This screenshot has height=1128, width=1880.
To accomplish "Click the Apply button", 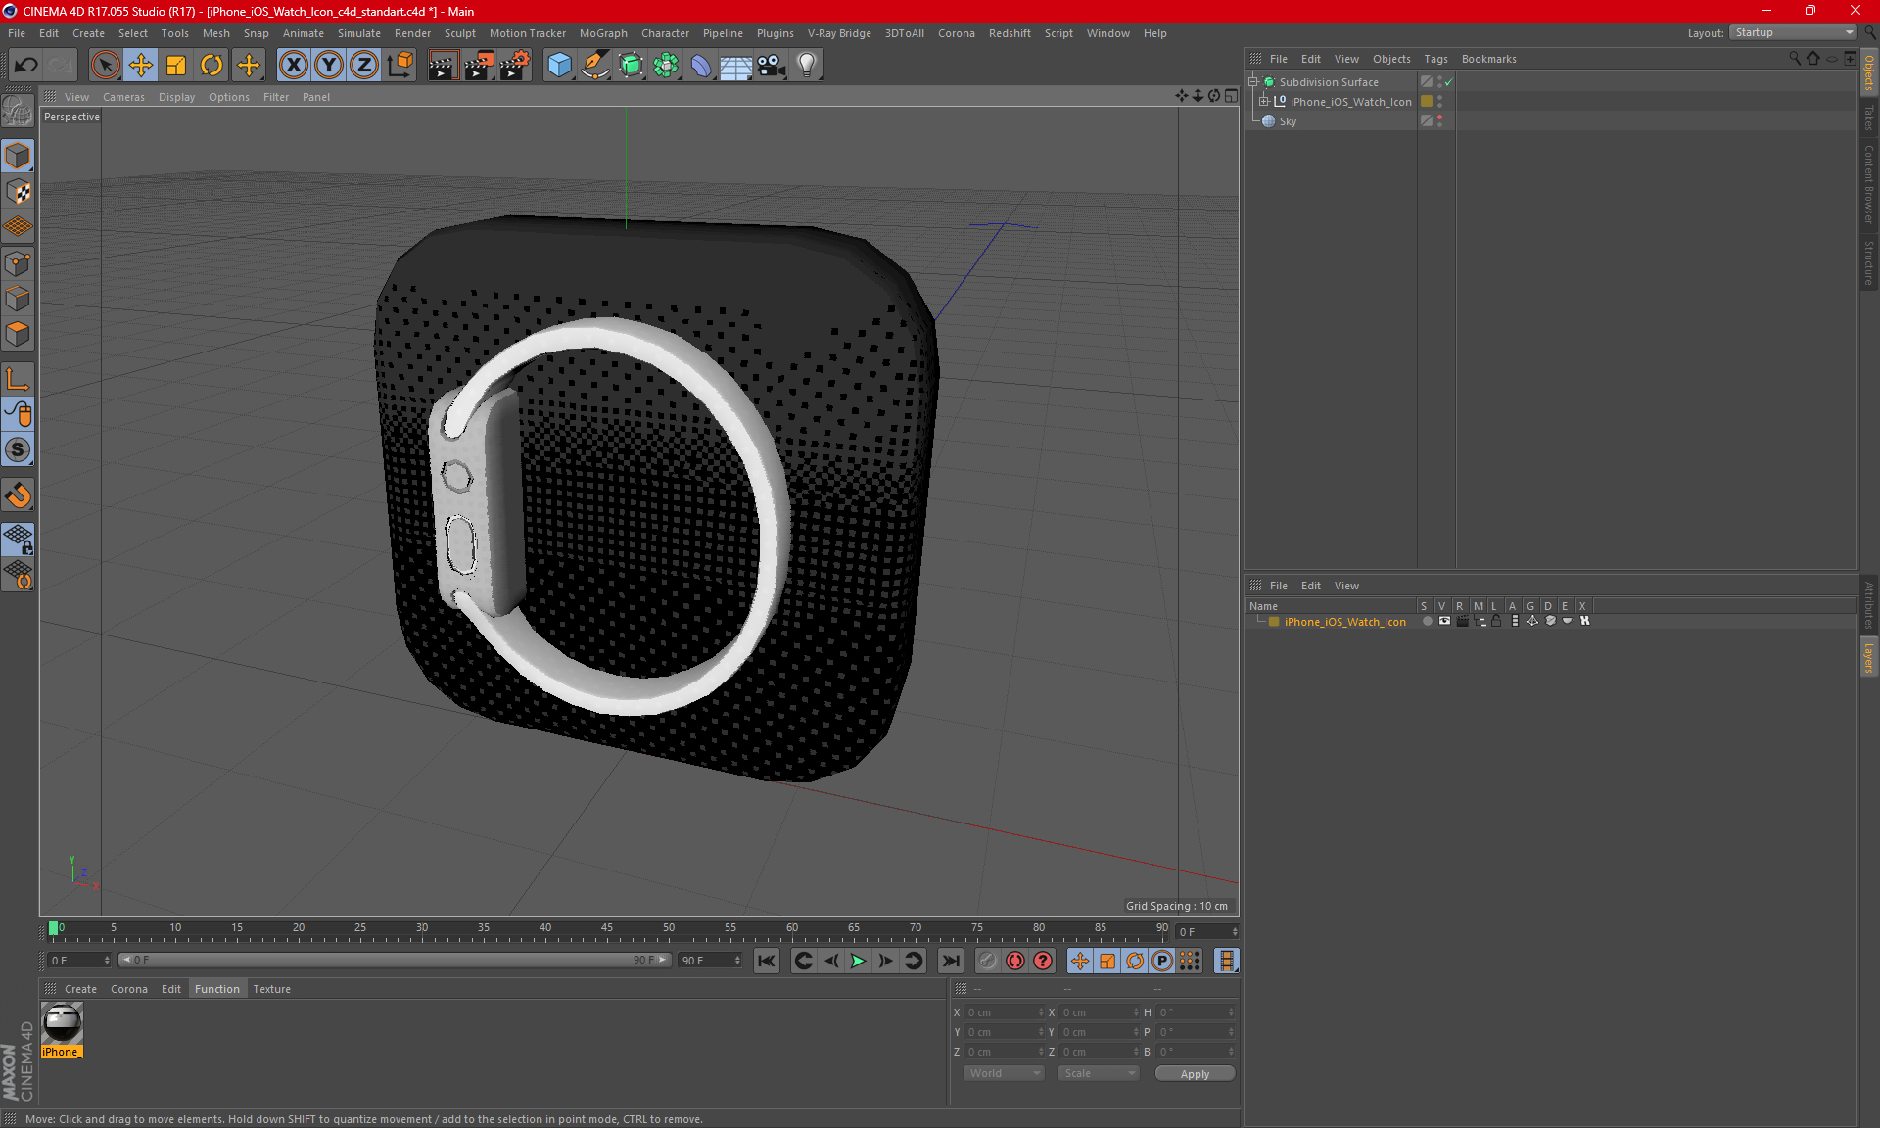I will (x=1195, y=1074).
